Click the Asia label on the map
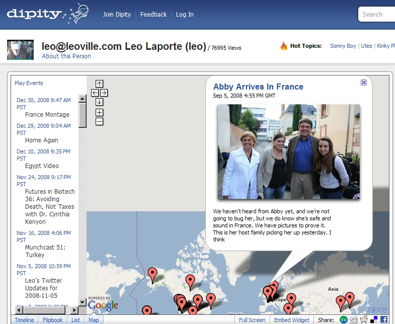The height and width of the screenshot is (324, 395). coord(333,289)
